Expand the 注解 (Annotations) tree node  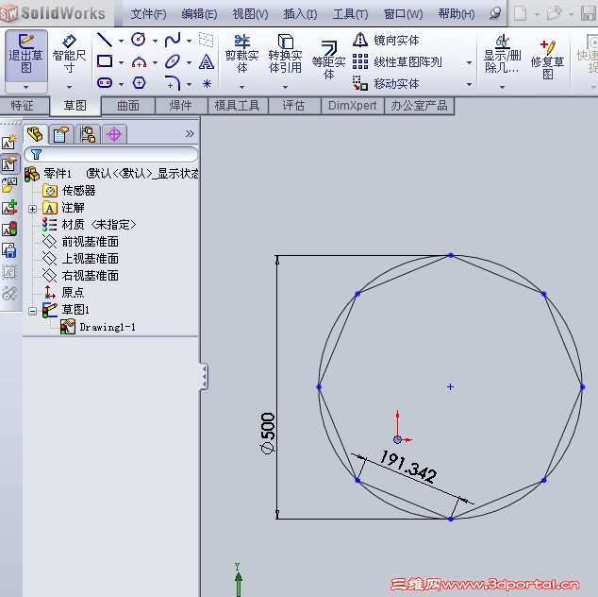[32, 209]
